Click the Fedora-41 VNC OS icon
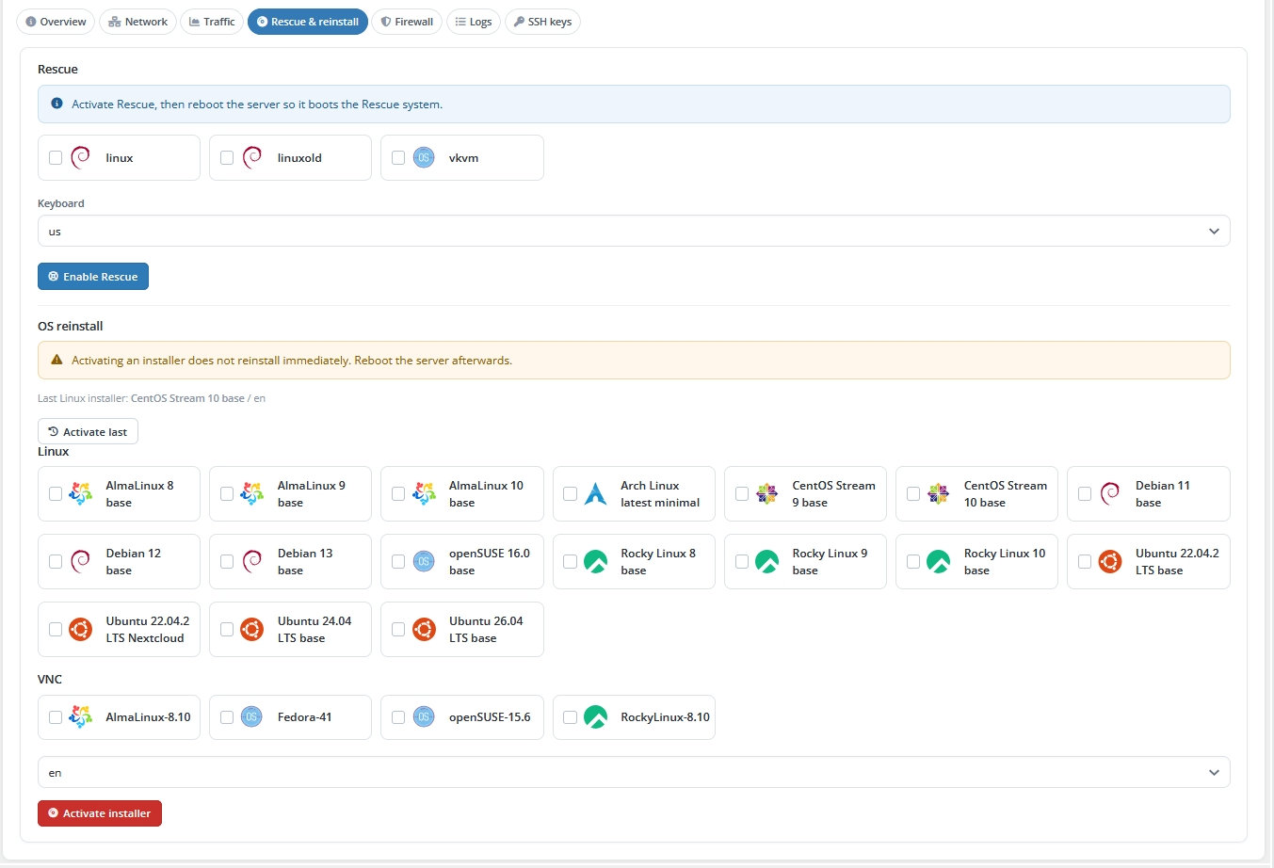The width and height of the screenshot is (1274, 868). pos(252,716)
